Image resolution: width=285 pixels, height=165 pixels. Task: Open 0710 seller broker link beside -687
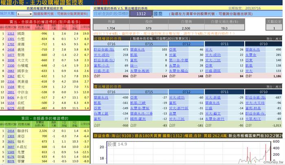pyautogui.click(x=255, y=98)
